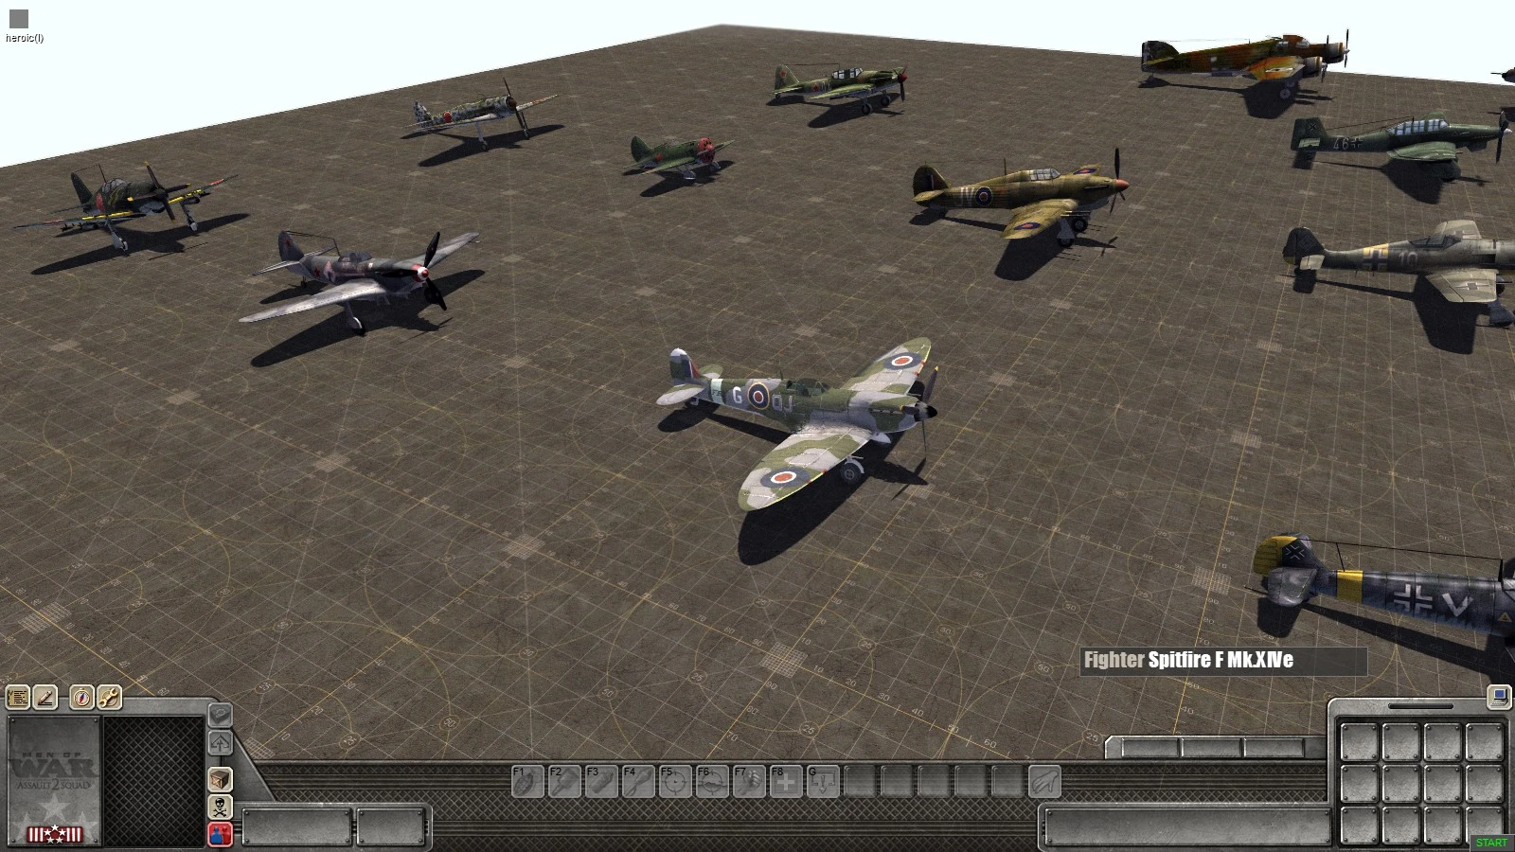Screen dimensions: 1515x852
Task: Click the skull and crossbones icon
Action: point(221,807)
